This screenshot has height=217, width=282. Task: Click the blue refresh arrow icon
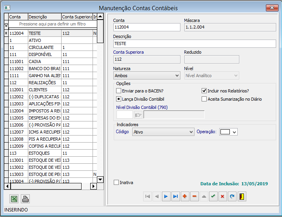(232, 197)
